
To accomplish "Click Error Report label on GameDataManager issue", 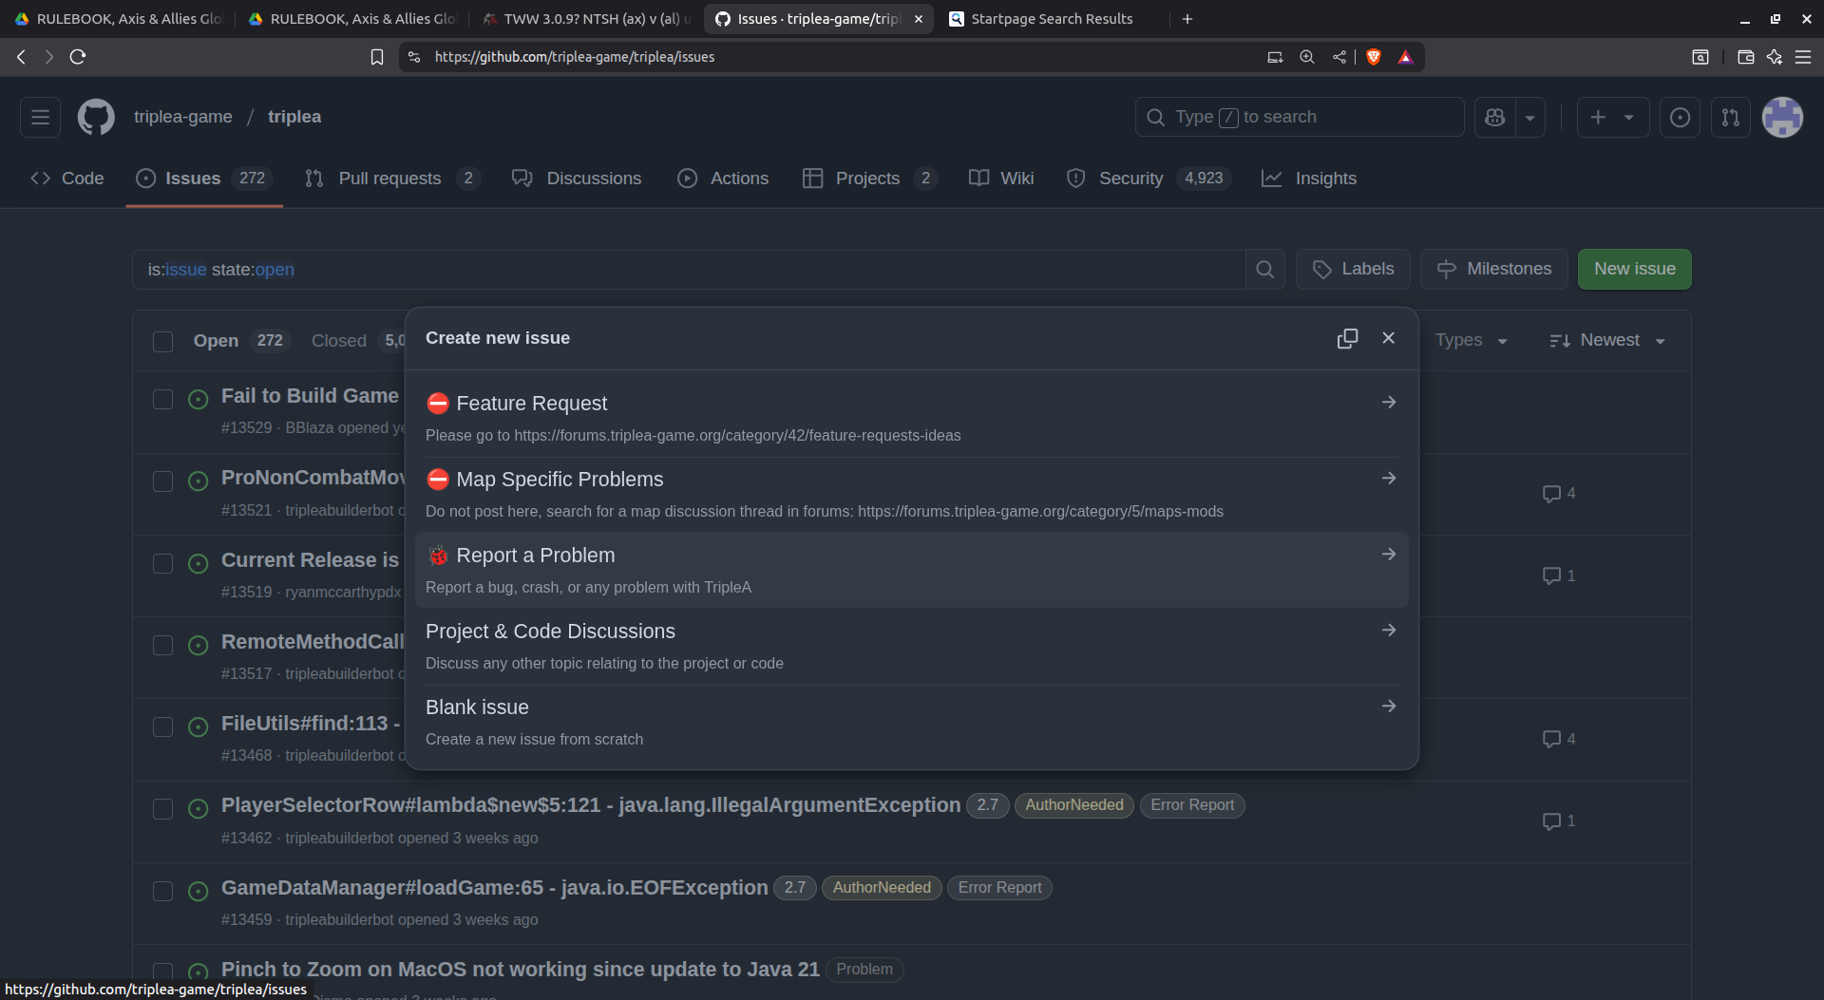I will point(999,888).
